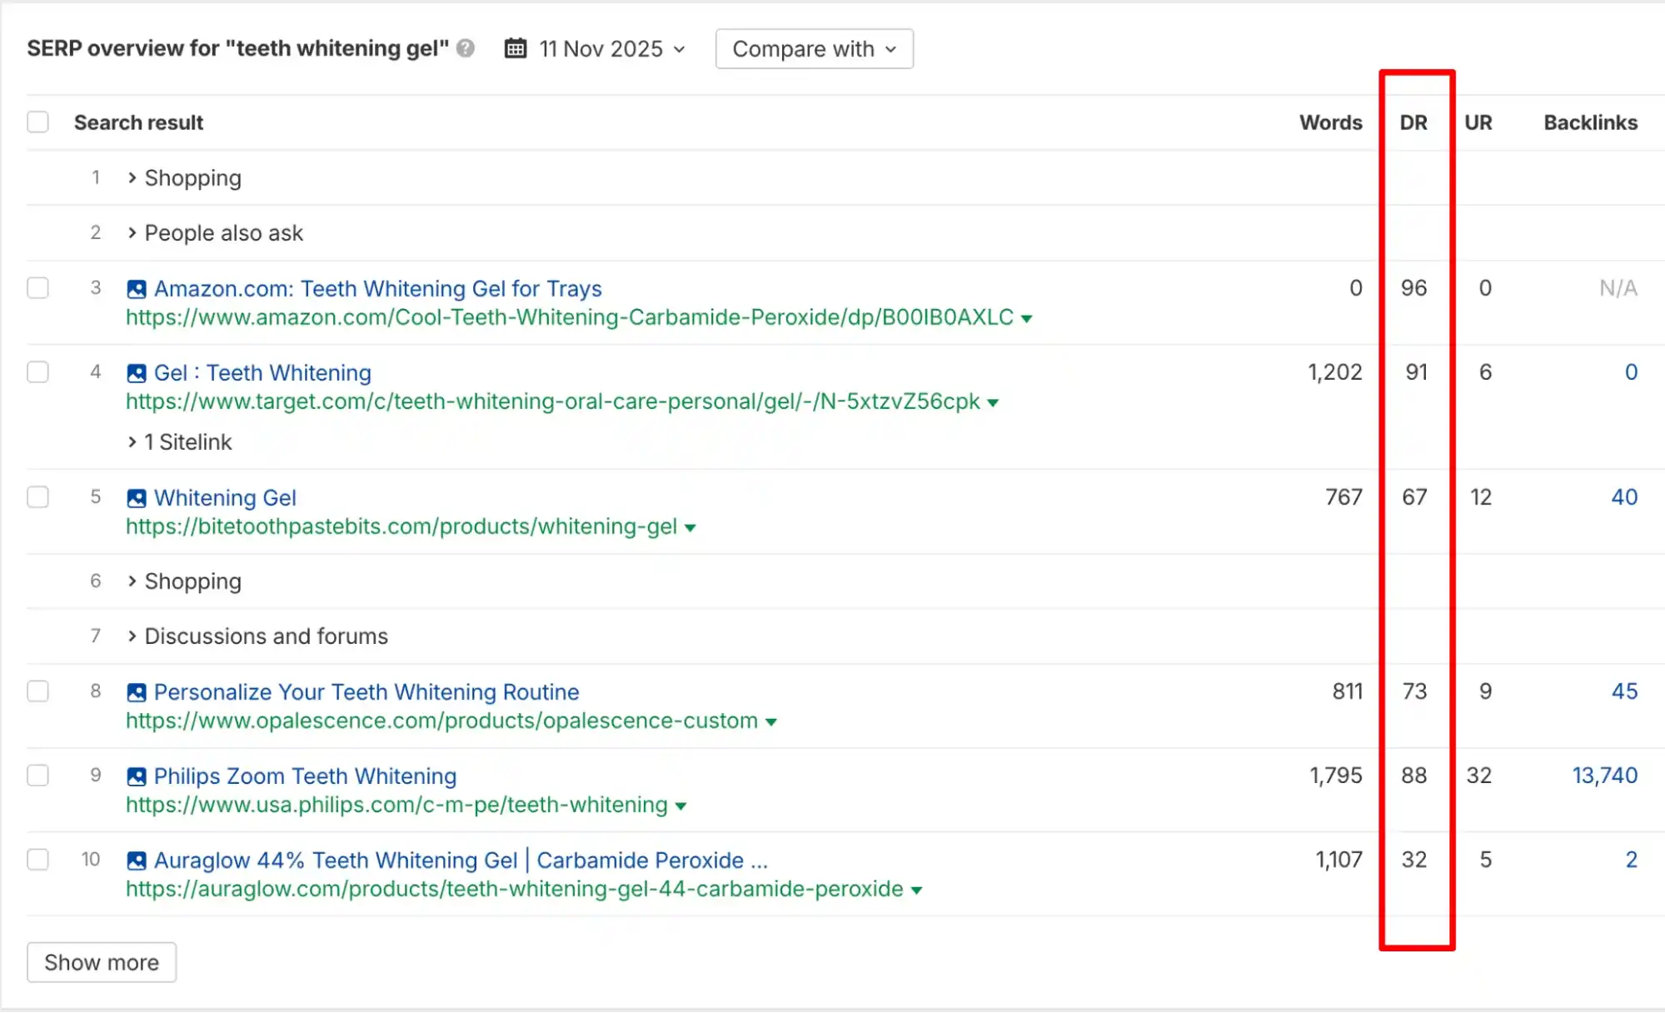Open the dropdown arrow beside the amazon.com URL
The width and height of the screenshot is (1665, 1013).
click(x=1028, y=318)
